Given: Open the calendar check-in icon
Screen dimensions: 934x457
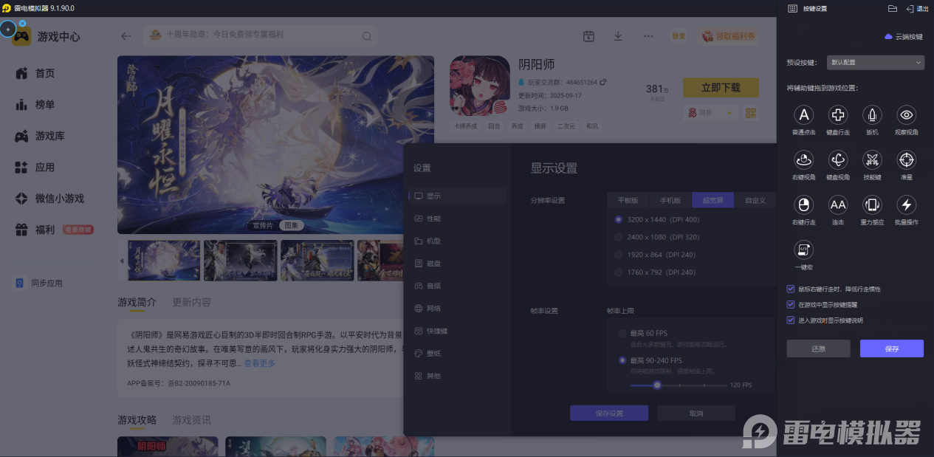Looking at the screenshot, I should click(x=588, y=35).
